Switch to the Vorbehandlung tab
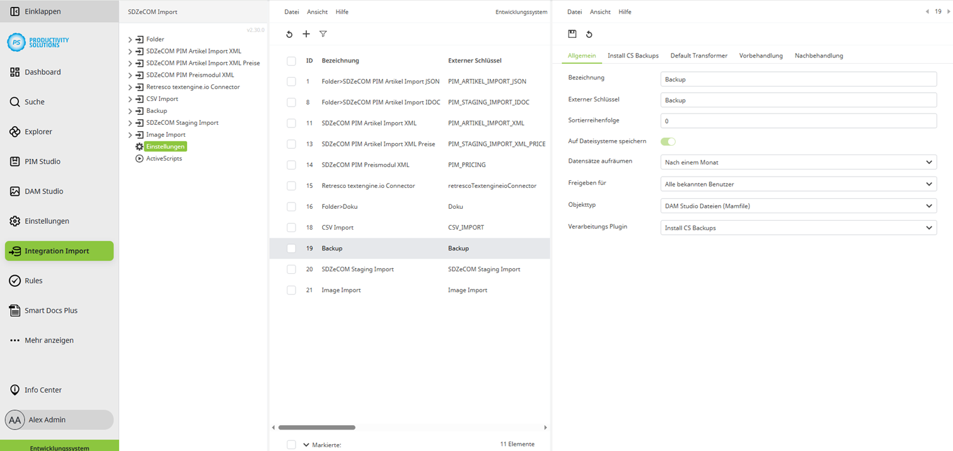Image resolution: width=953 pixels, height=451 pixels. click(761, 56)
